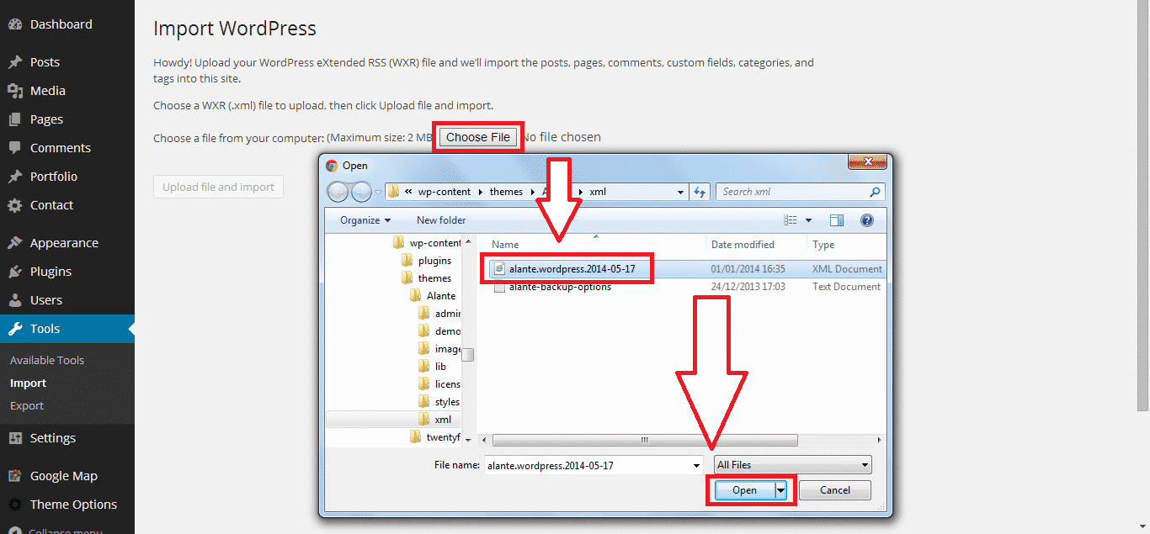Select the themes folder in tree
This screenshot has height=534, width=1150.
[x=427, y=278]
